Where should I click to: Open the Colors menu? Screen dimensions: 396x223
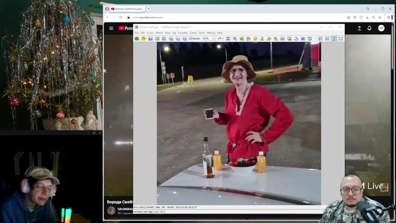point(150,33)
